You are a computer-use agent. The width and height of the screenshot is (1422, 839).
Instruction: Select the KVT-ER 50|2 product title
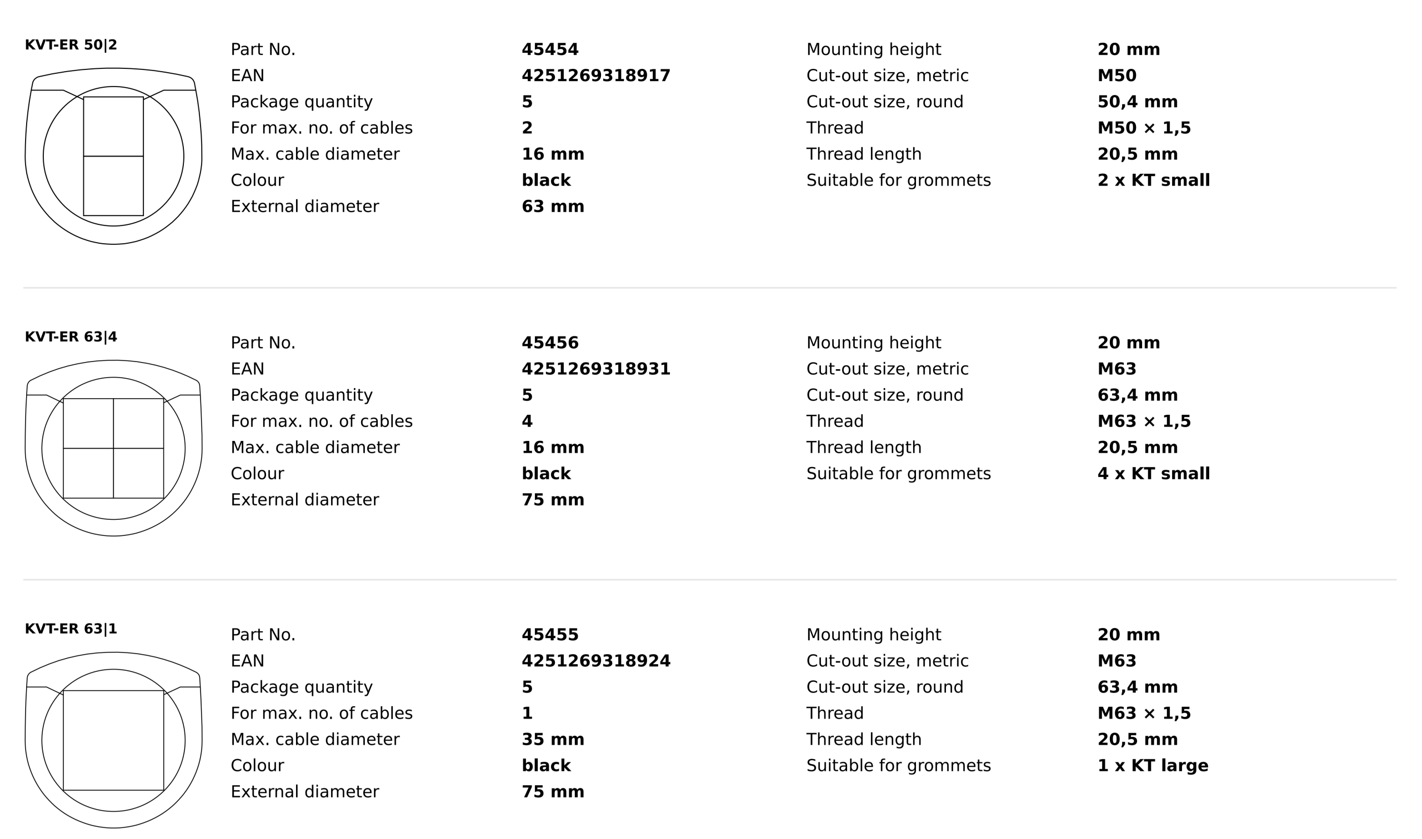[x=71, y=45]
